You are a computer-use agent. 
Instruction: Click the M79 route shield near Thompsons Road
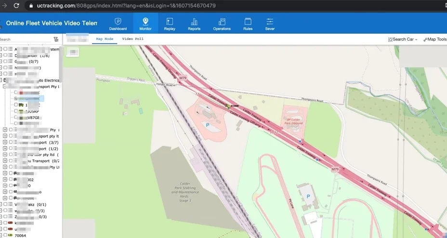pyautogui.click(x=183, y=78)
